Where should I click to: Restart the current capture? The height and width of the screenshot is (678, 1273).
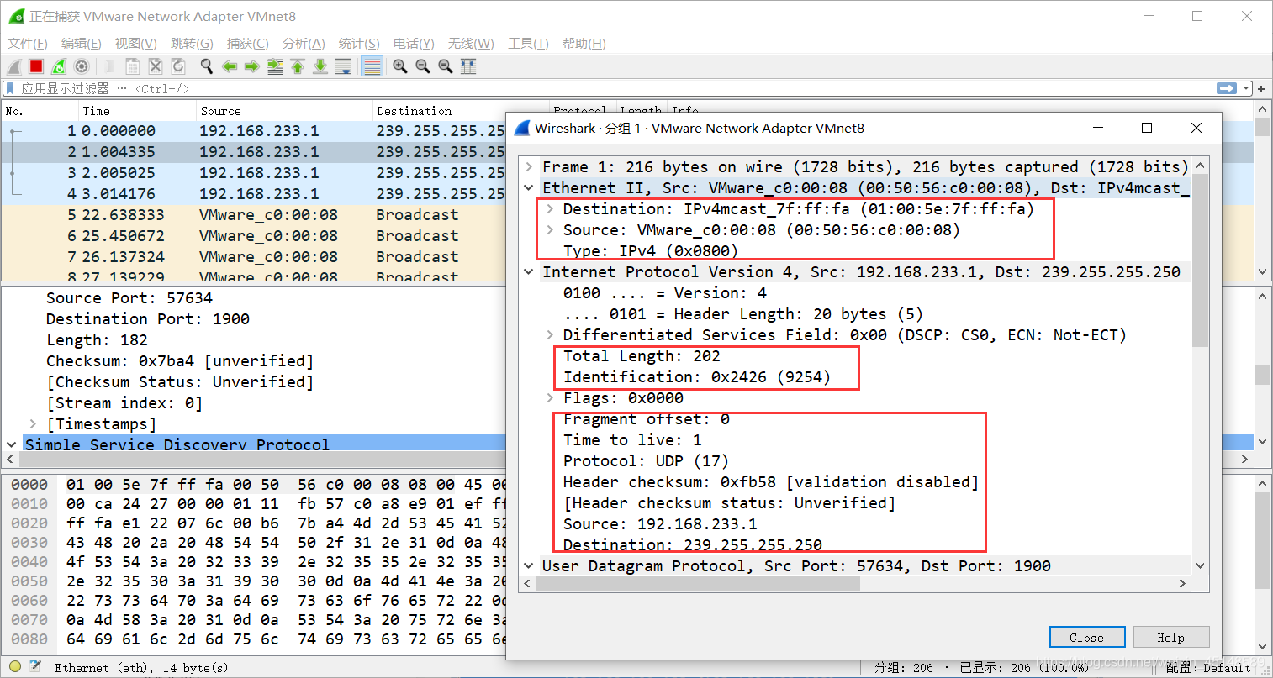click(x=59, y=66)
